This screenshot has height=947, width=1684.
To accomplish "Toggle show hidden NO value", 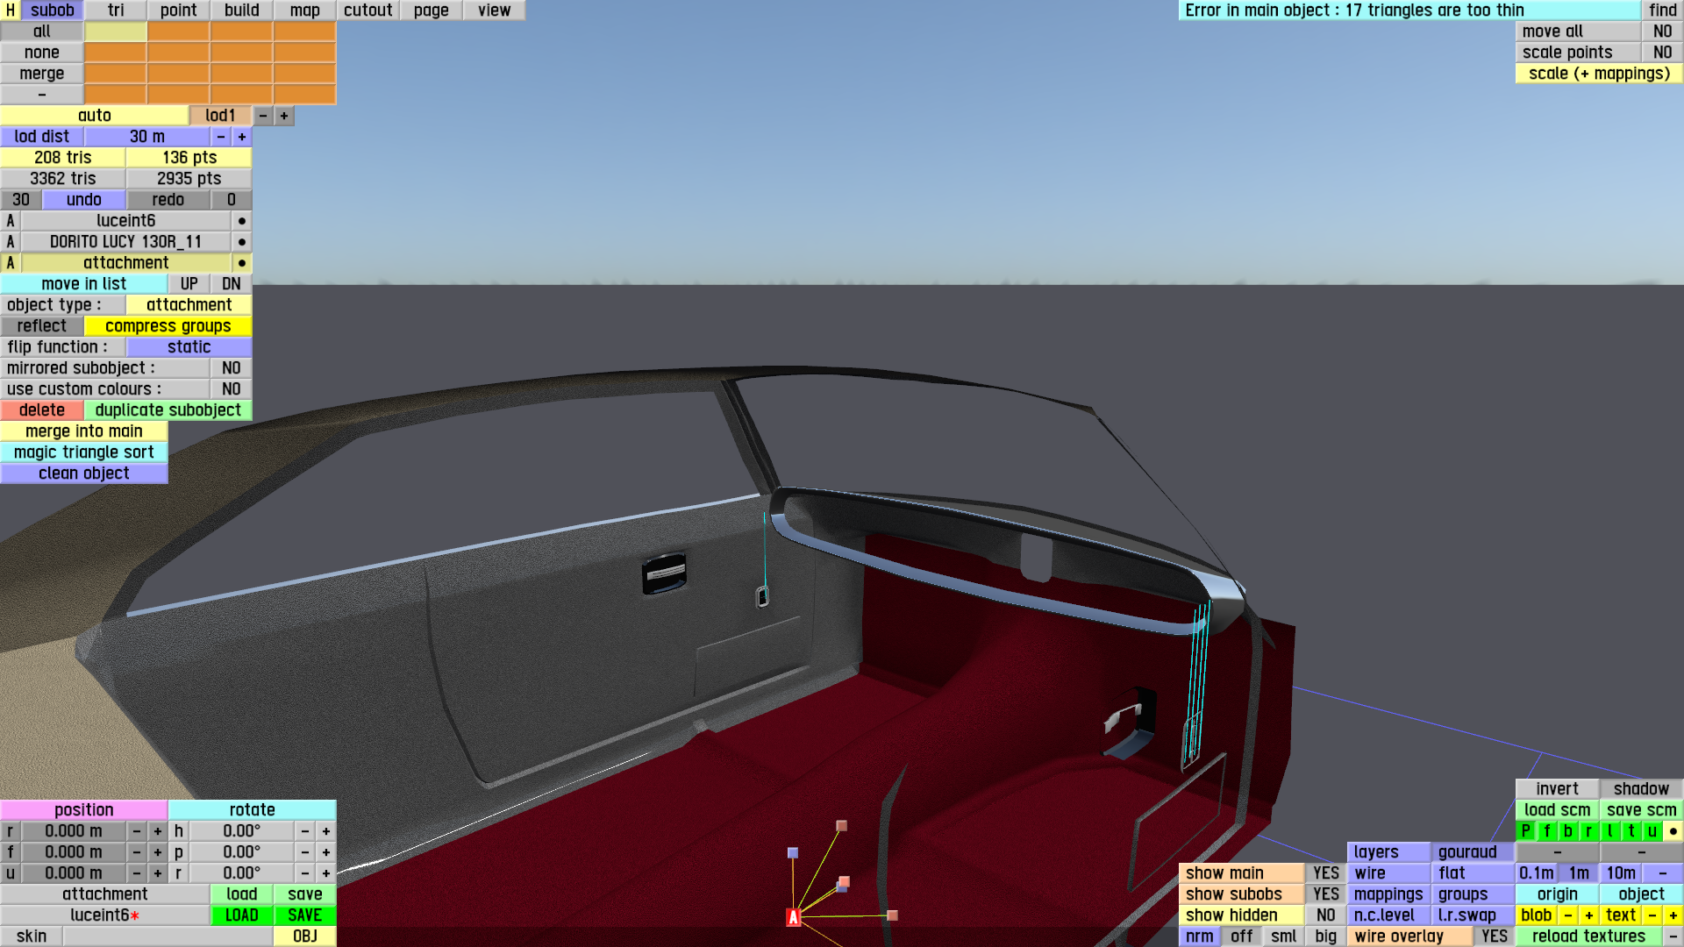I will pos(1325,915).
